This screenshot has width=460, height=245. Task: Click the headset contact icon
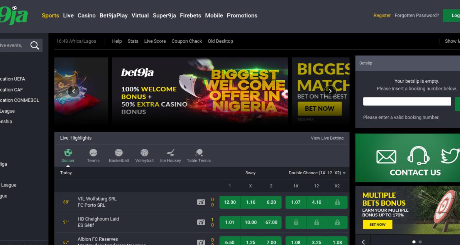point(418,156)
